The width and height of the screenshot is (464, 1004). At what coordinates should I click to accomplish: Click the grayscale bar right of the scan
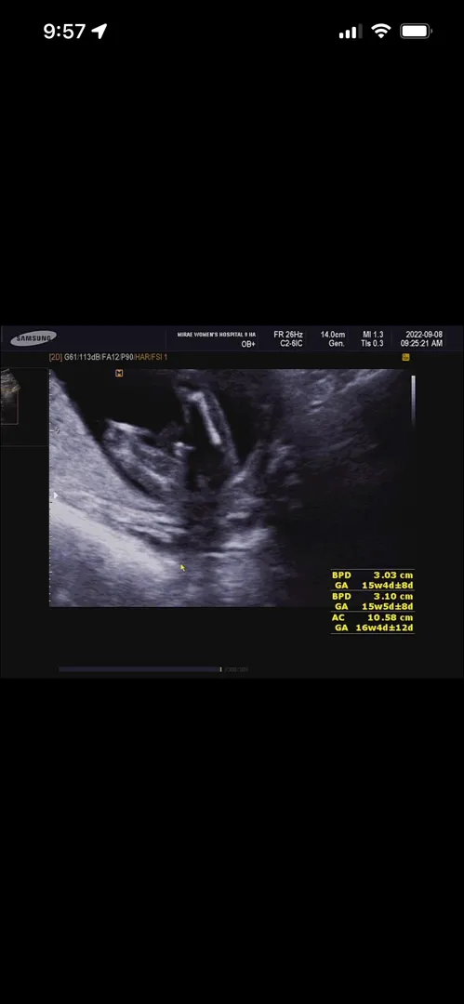click(x=413, y=402)
